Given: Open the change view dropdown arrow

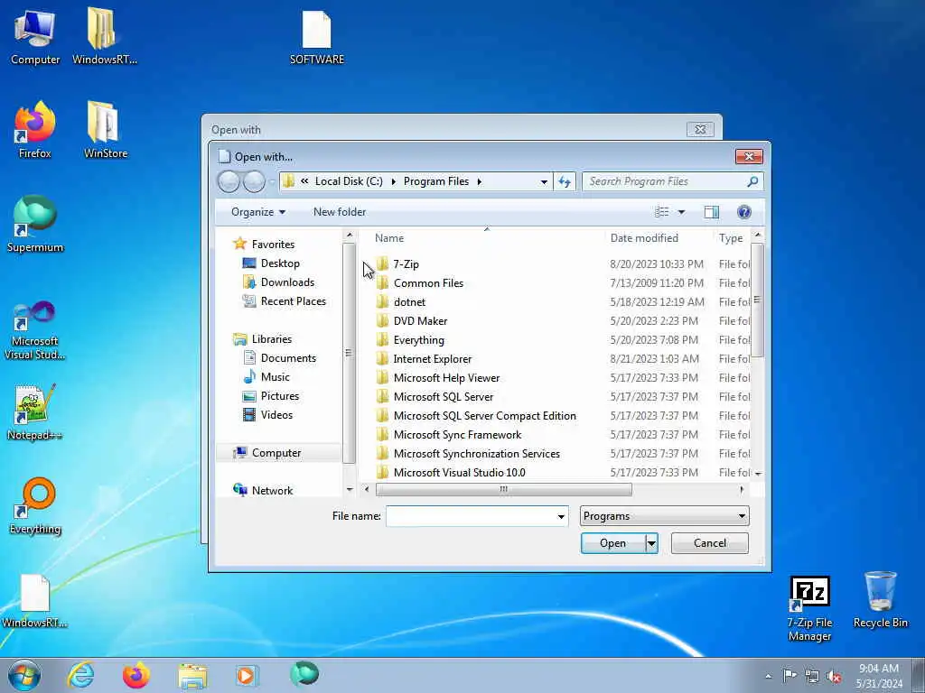Looking at the screenshot, I should [681, 212].
